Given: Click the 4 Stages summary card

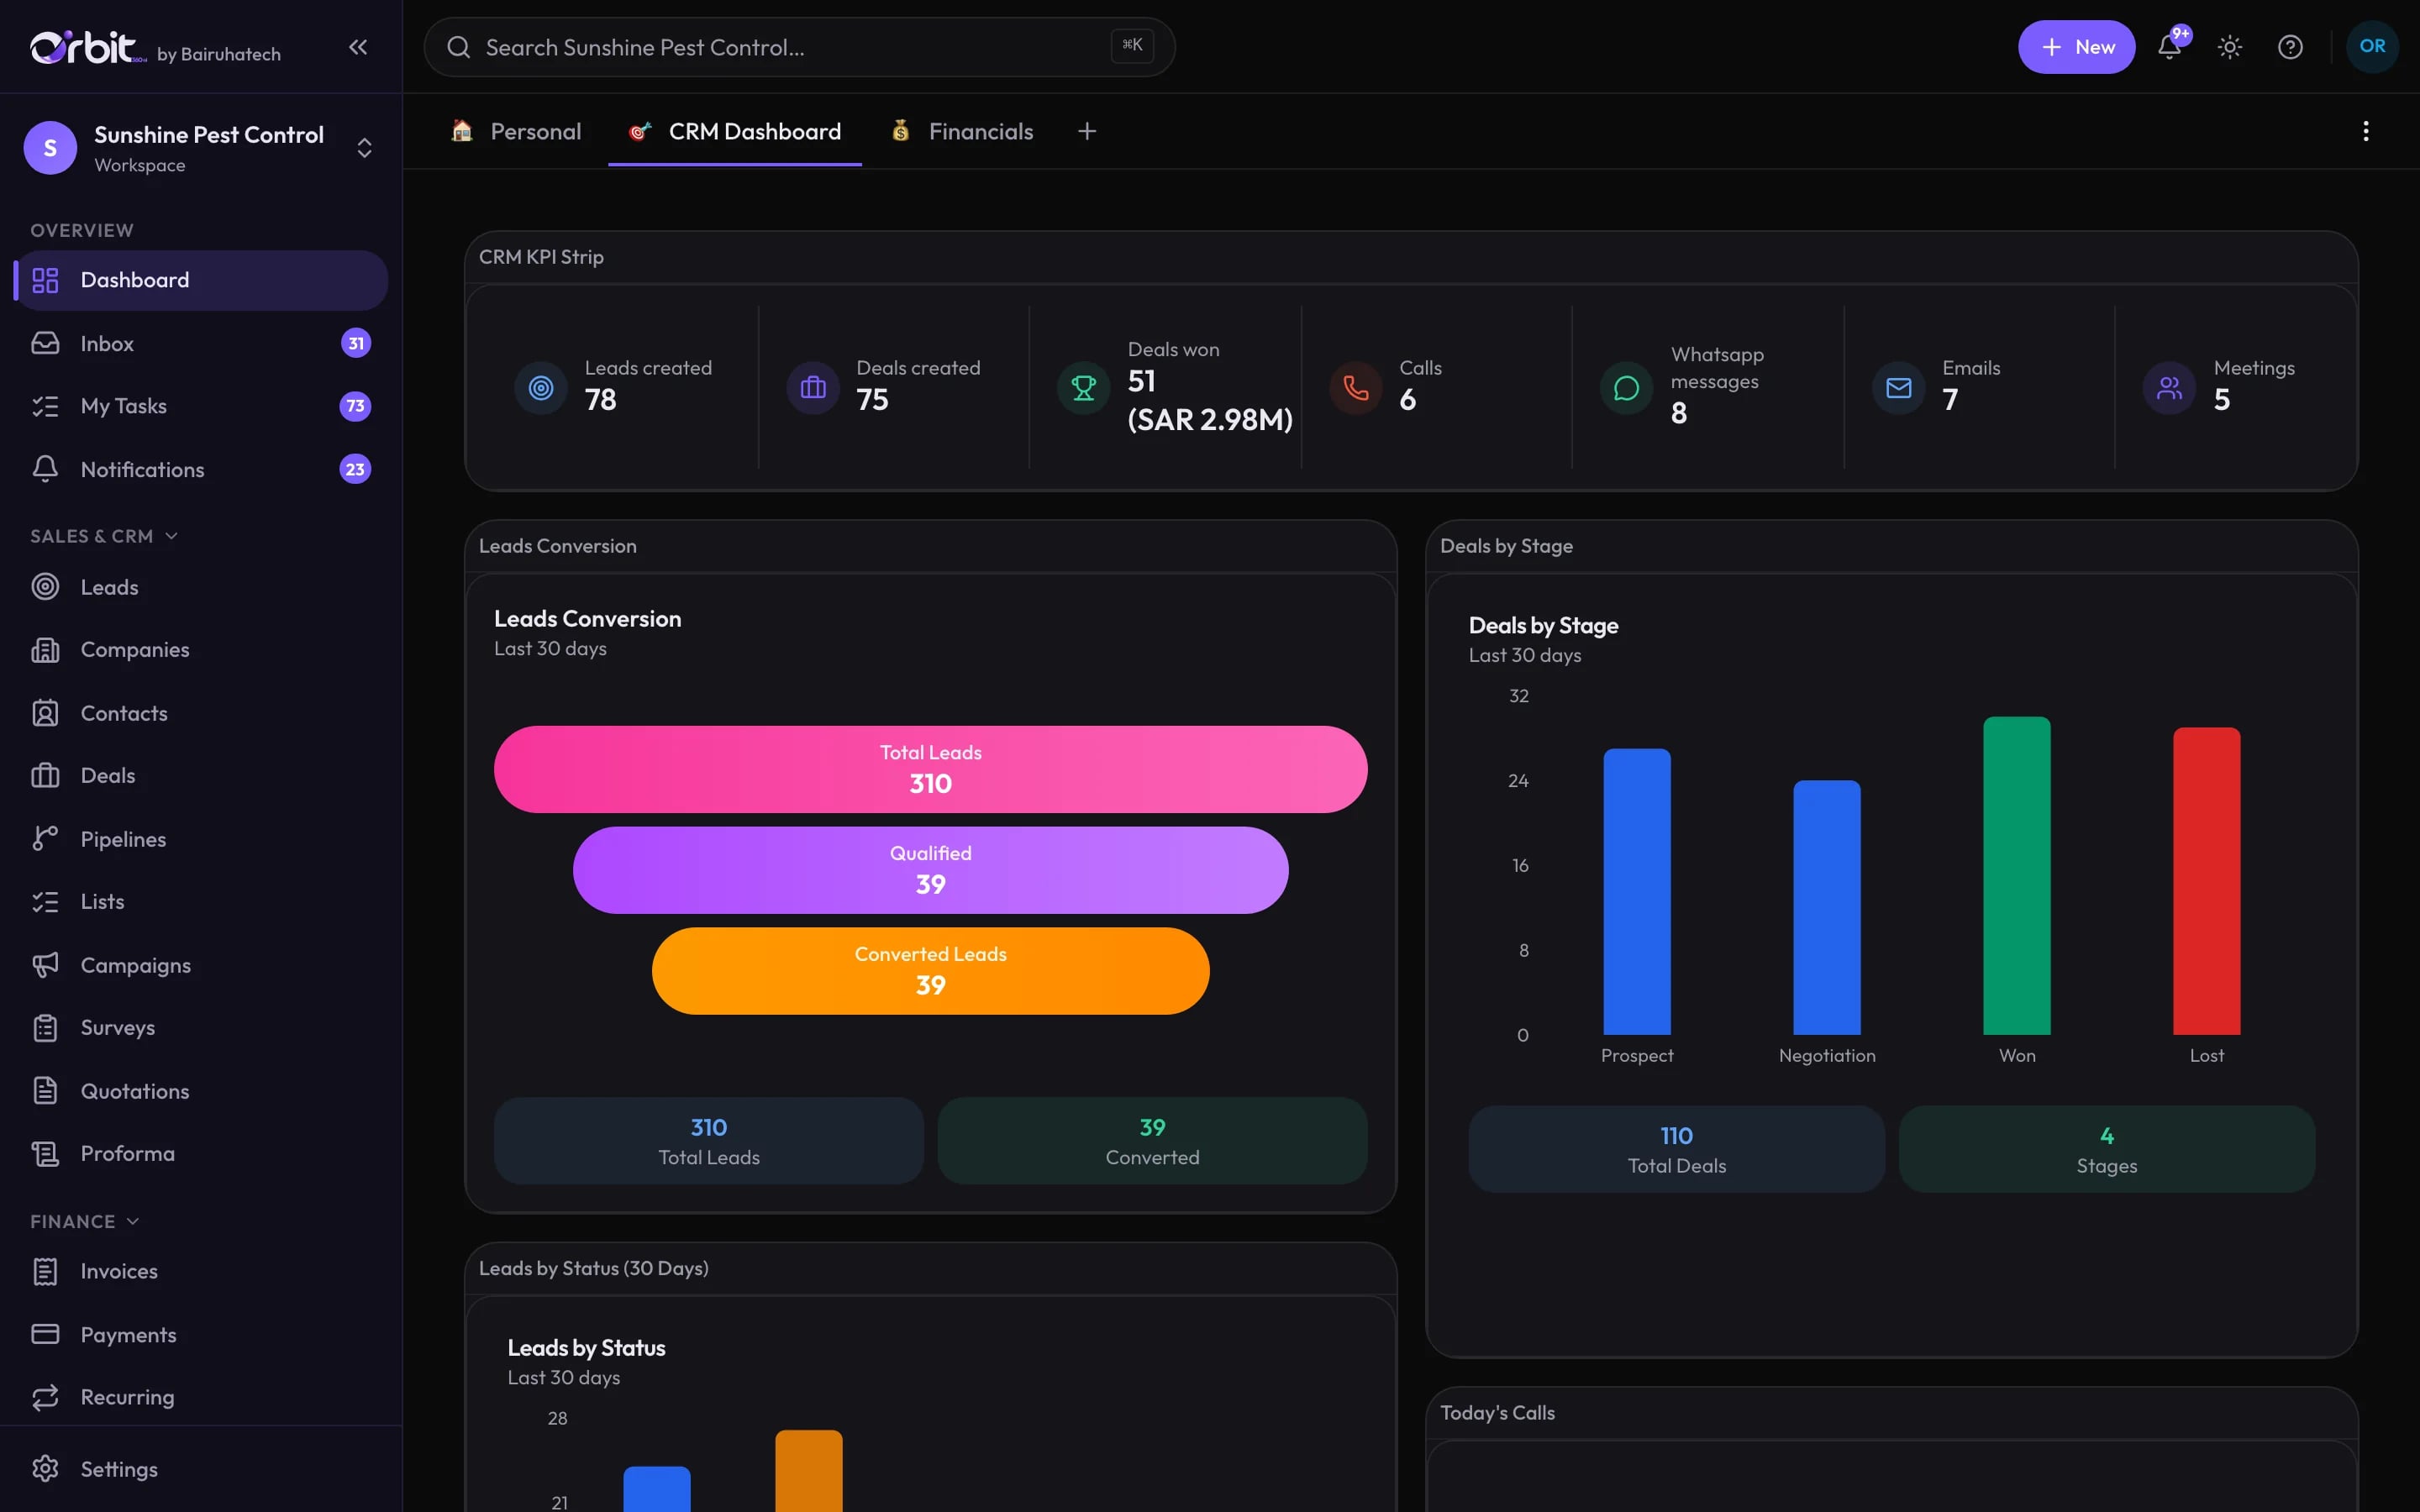Looking at the screenshot, I should click(x=2107, y=1149).
